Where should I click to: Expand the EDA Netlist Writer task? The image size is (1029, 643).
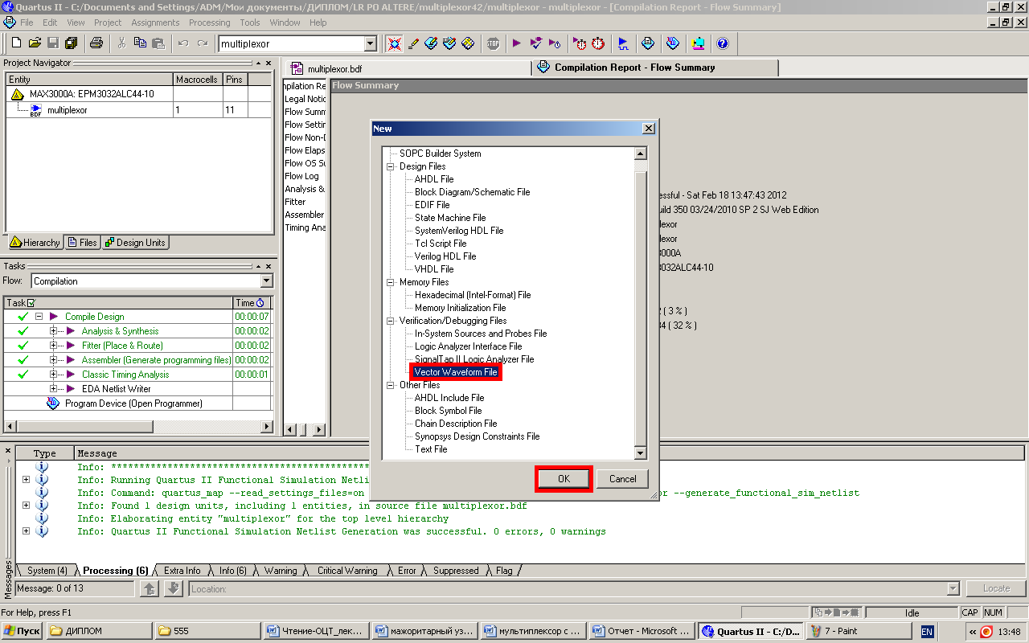pyautogui.click(x=54, y=389)
